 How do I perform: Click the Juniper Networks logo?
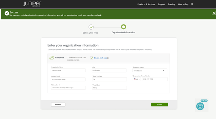[x=32, y=4]
